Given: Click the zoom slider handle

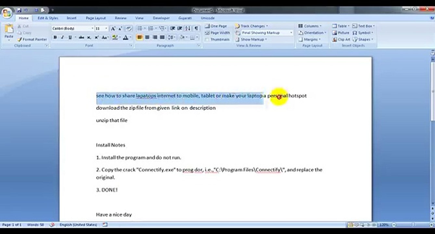Looking at the screenshot, I should click(x=413, y=225).
